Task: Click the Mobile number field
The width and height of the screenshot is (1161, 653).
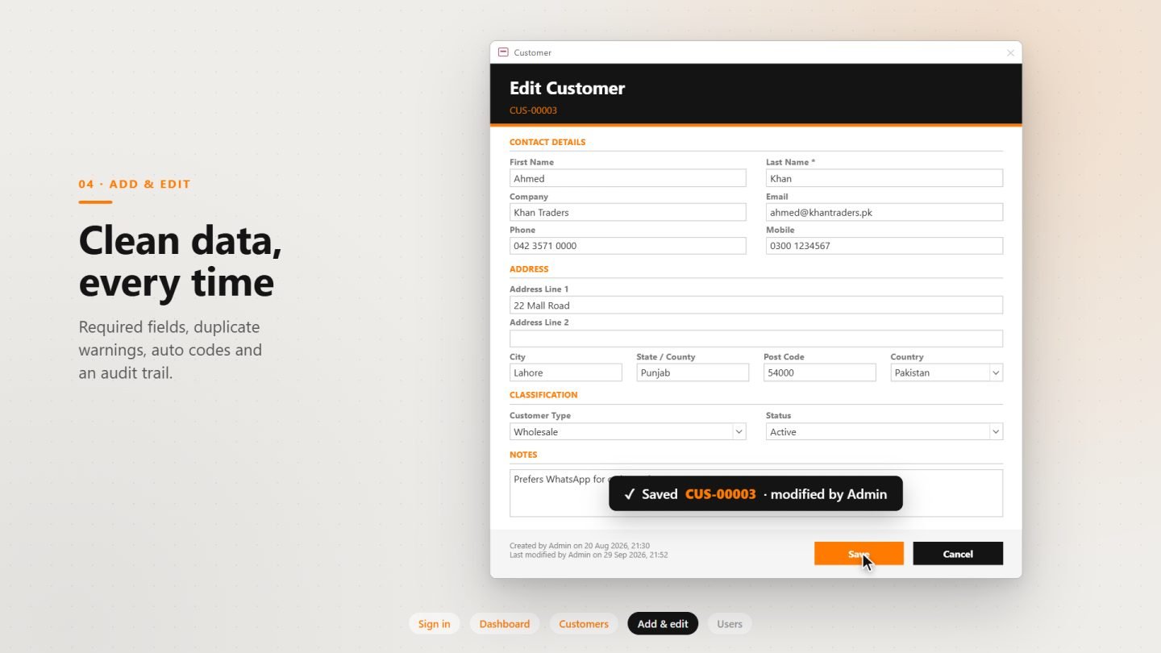Action: point(884,246)
